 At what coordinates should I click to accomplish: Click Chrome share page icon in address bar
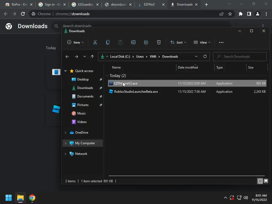pyautogui.click(x=222, y=14)
